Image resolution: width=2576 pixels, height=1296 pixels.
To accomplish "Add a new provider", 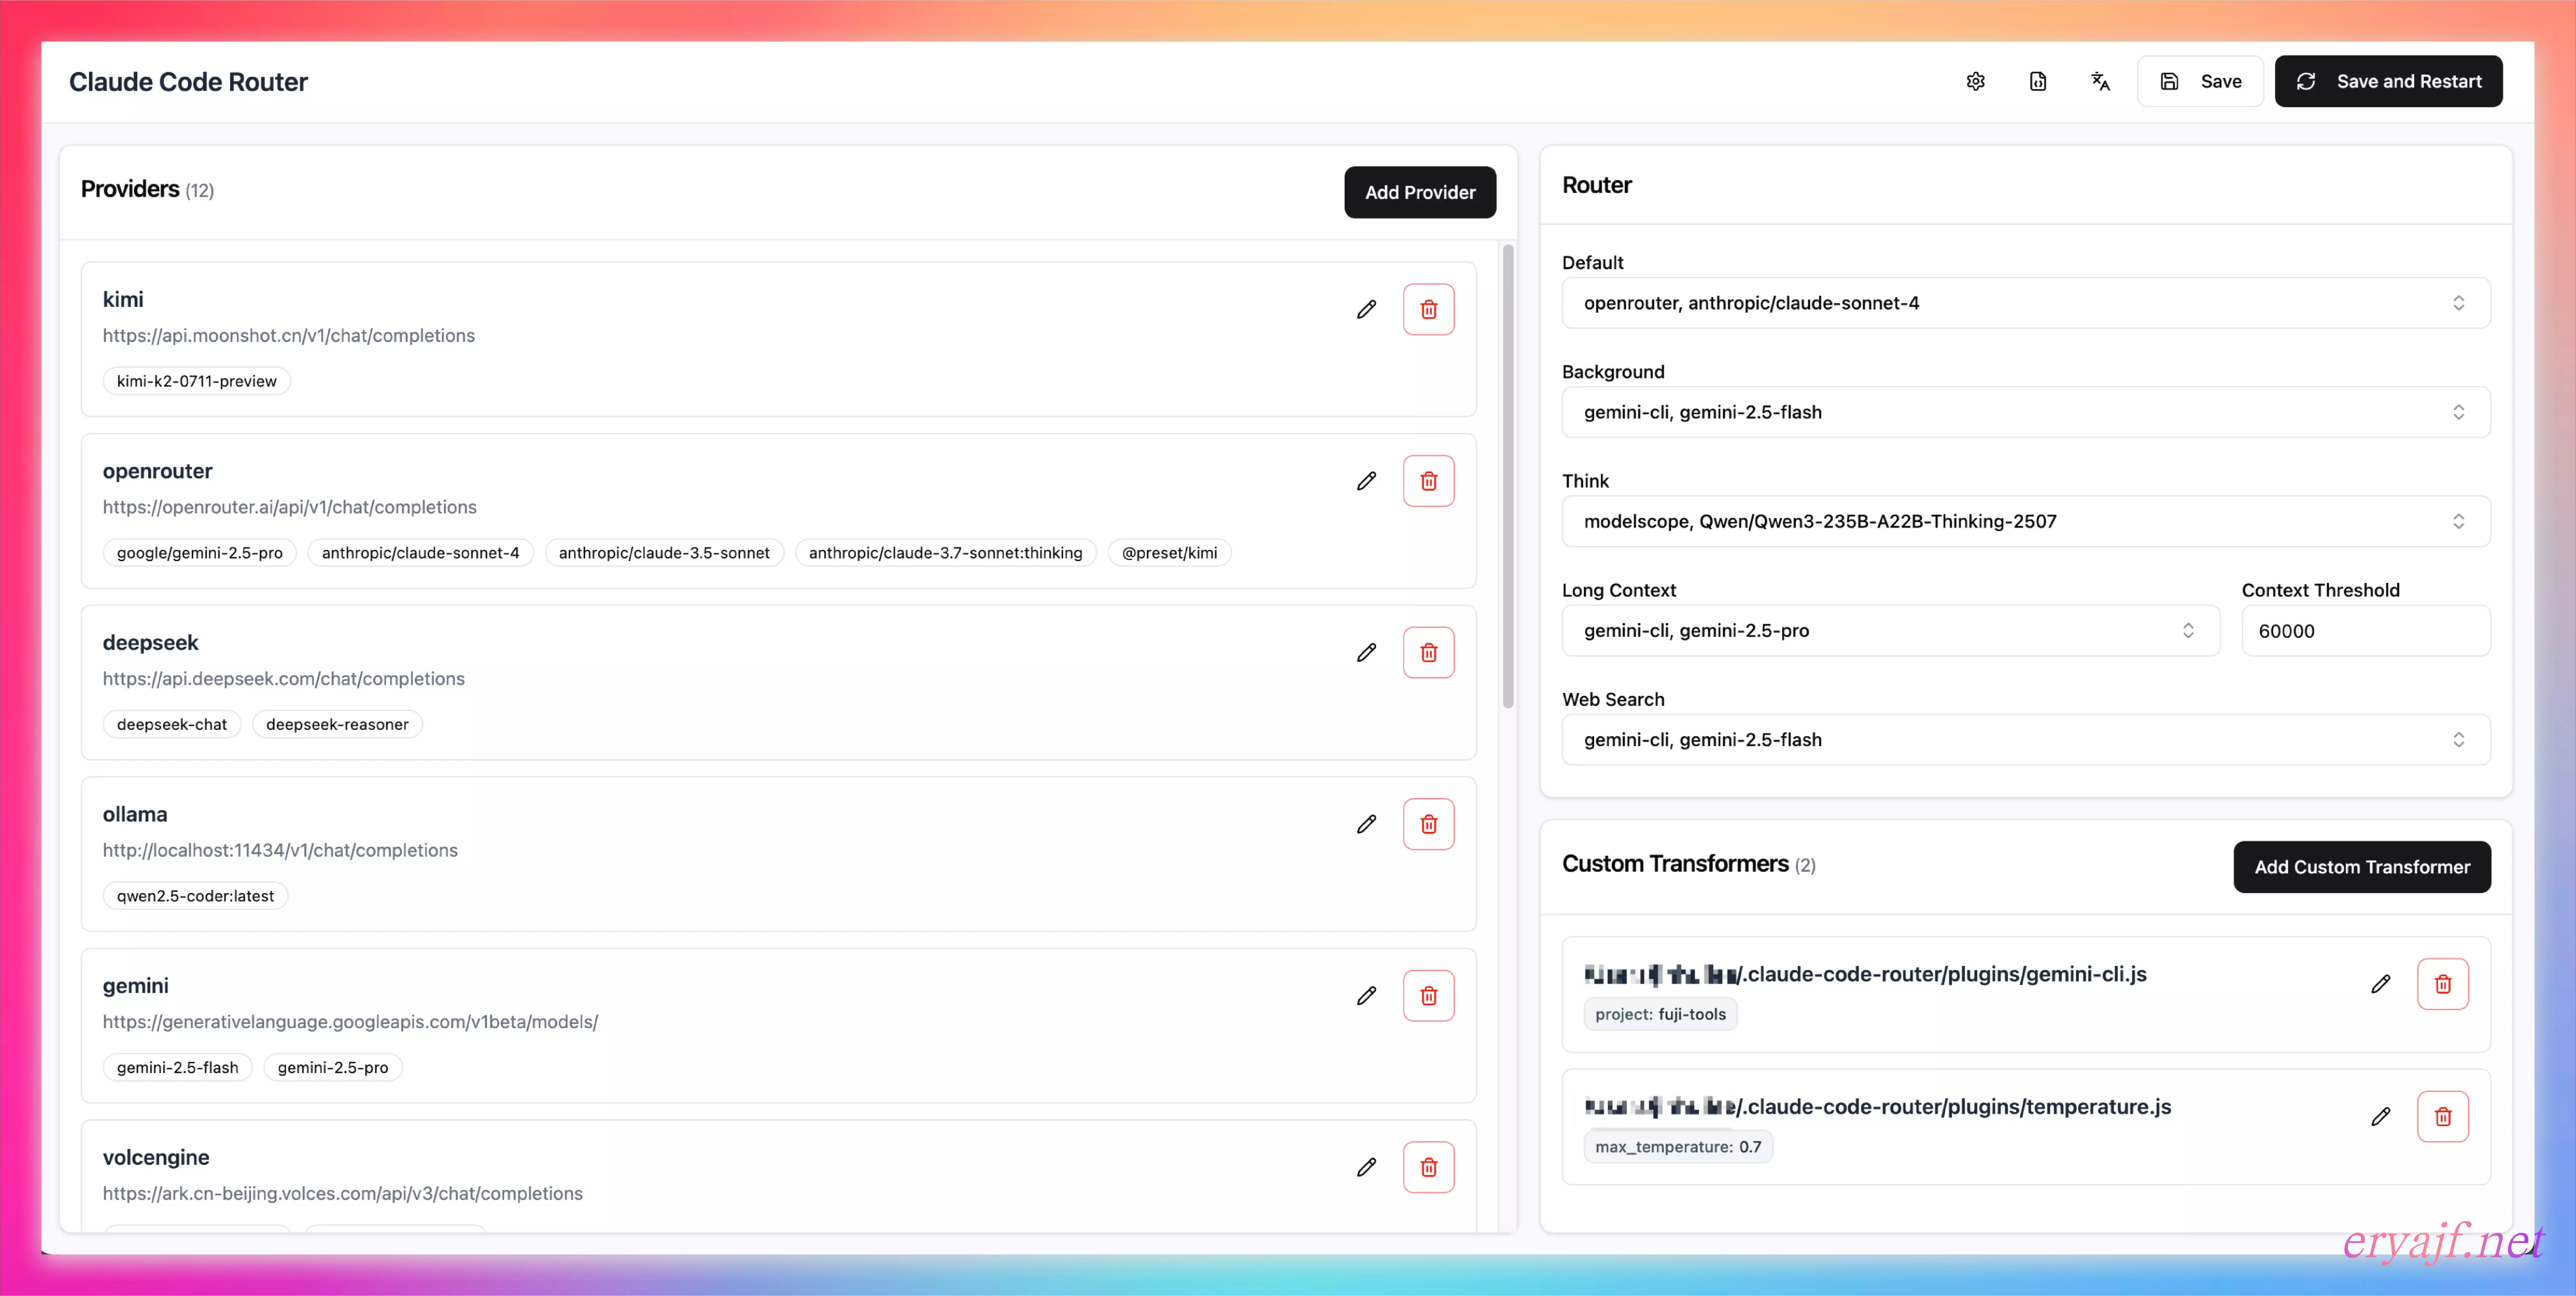I will tap(1420, 192).
